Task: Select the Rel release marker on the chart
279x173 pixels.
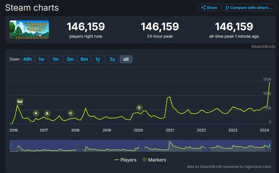Action: pyautogui.click(x=20, y=102)
